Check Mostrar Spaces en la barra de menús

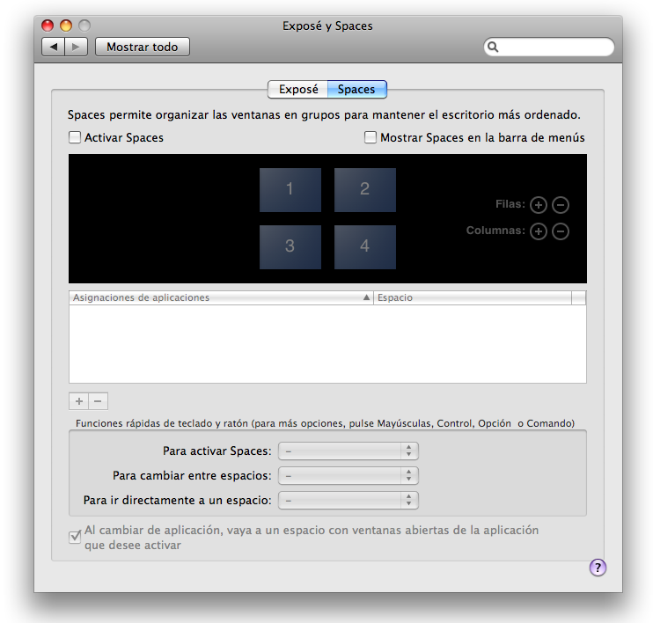(371, 137)
